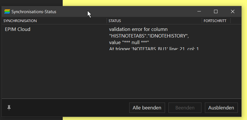
Task: Click the divider right of FORTSCHRITT header
Action: [x=230, y=21]
